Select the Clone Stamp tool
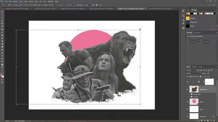 pos(2,35)
